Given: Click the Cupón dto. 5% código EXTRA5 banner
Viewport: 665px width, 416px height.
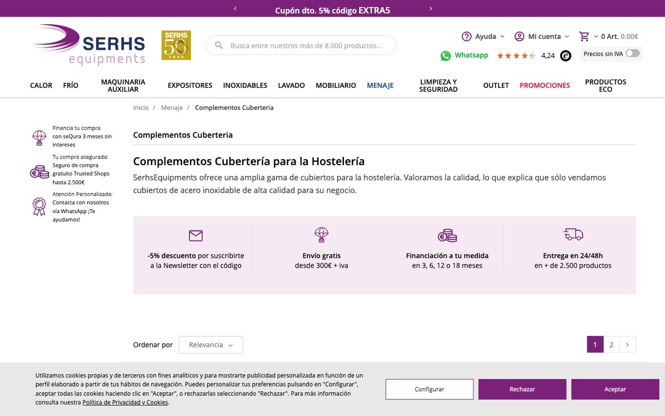Looking at the screenshot, I should tap(332, 10).
